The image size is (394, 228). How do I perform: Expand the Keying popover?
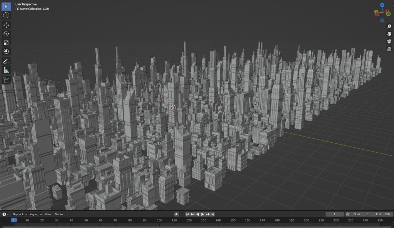(x=35, y=214)
